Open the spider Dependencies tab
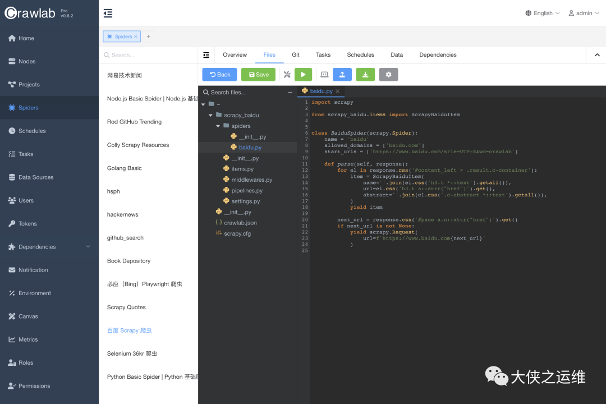The height and width of the screenshot is (404, 606). [x=438, y=55]
